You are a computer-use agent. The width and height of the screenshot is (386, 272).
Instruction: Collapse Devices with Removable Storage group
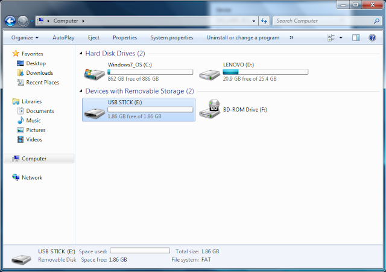click(x=81, y=91)
